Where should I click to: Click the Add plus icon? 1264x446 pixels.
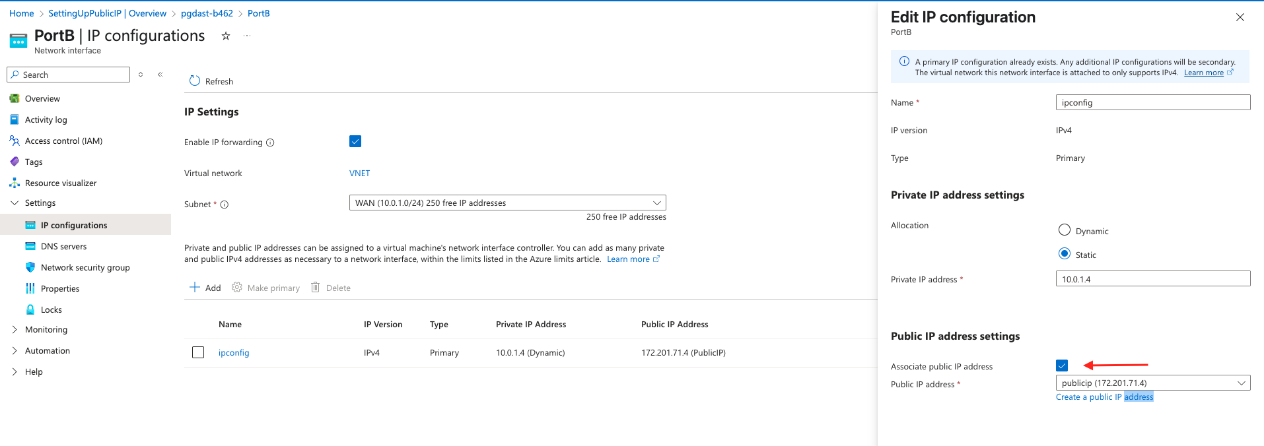[x=195, y=287]
